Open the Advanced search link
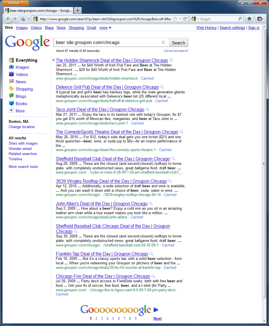Viewport: 269px width, 326px height. [176, 51]
